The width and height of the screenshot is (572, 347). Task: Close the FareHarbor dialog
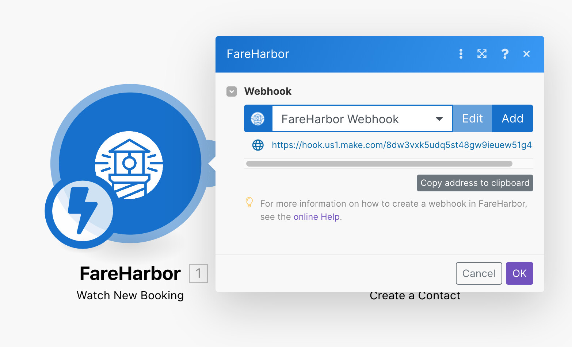click(x=526, y=54)
